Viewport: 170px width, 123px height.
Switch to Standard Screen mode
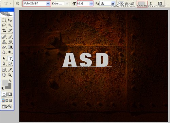click(3, 101)
